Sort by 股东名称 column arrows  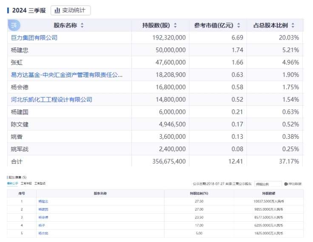point(82,25)
